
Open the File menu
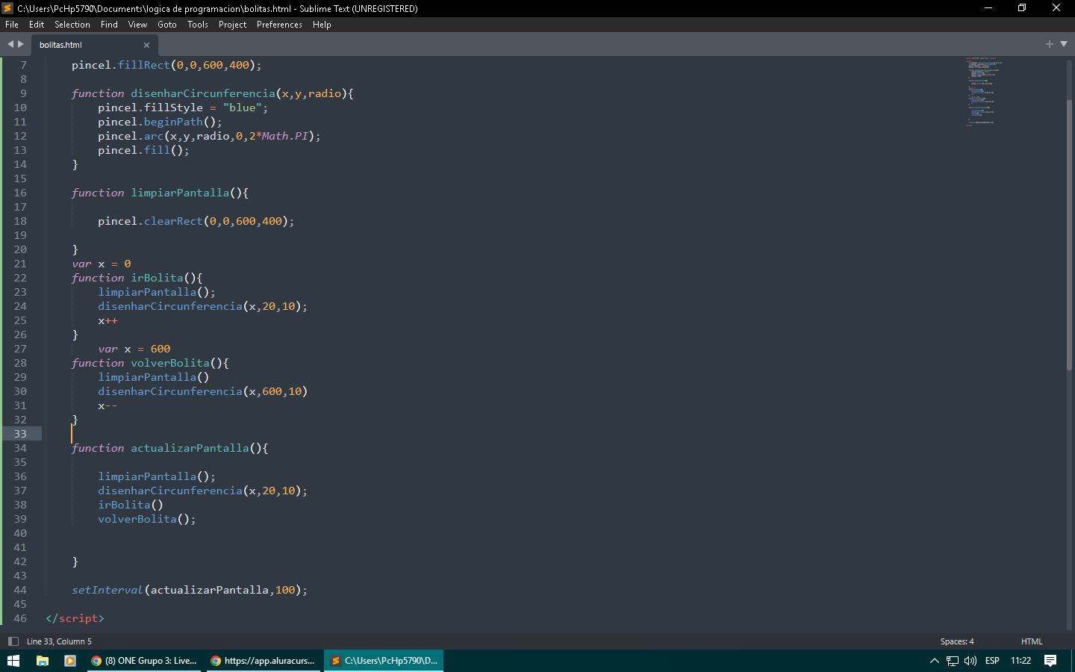[x=12, y=25]
